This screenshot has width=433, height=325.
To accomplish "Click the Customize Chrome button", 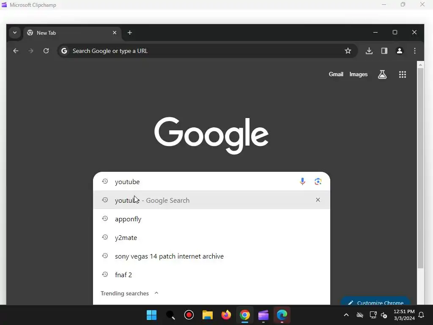I will (x=375, y=302).
